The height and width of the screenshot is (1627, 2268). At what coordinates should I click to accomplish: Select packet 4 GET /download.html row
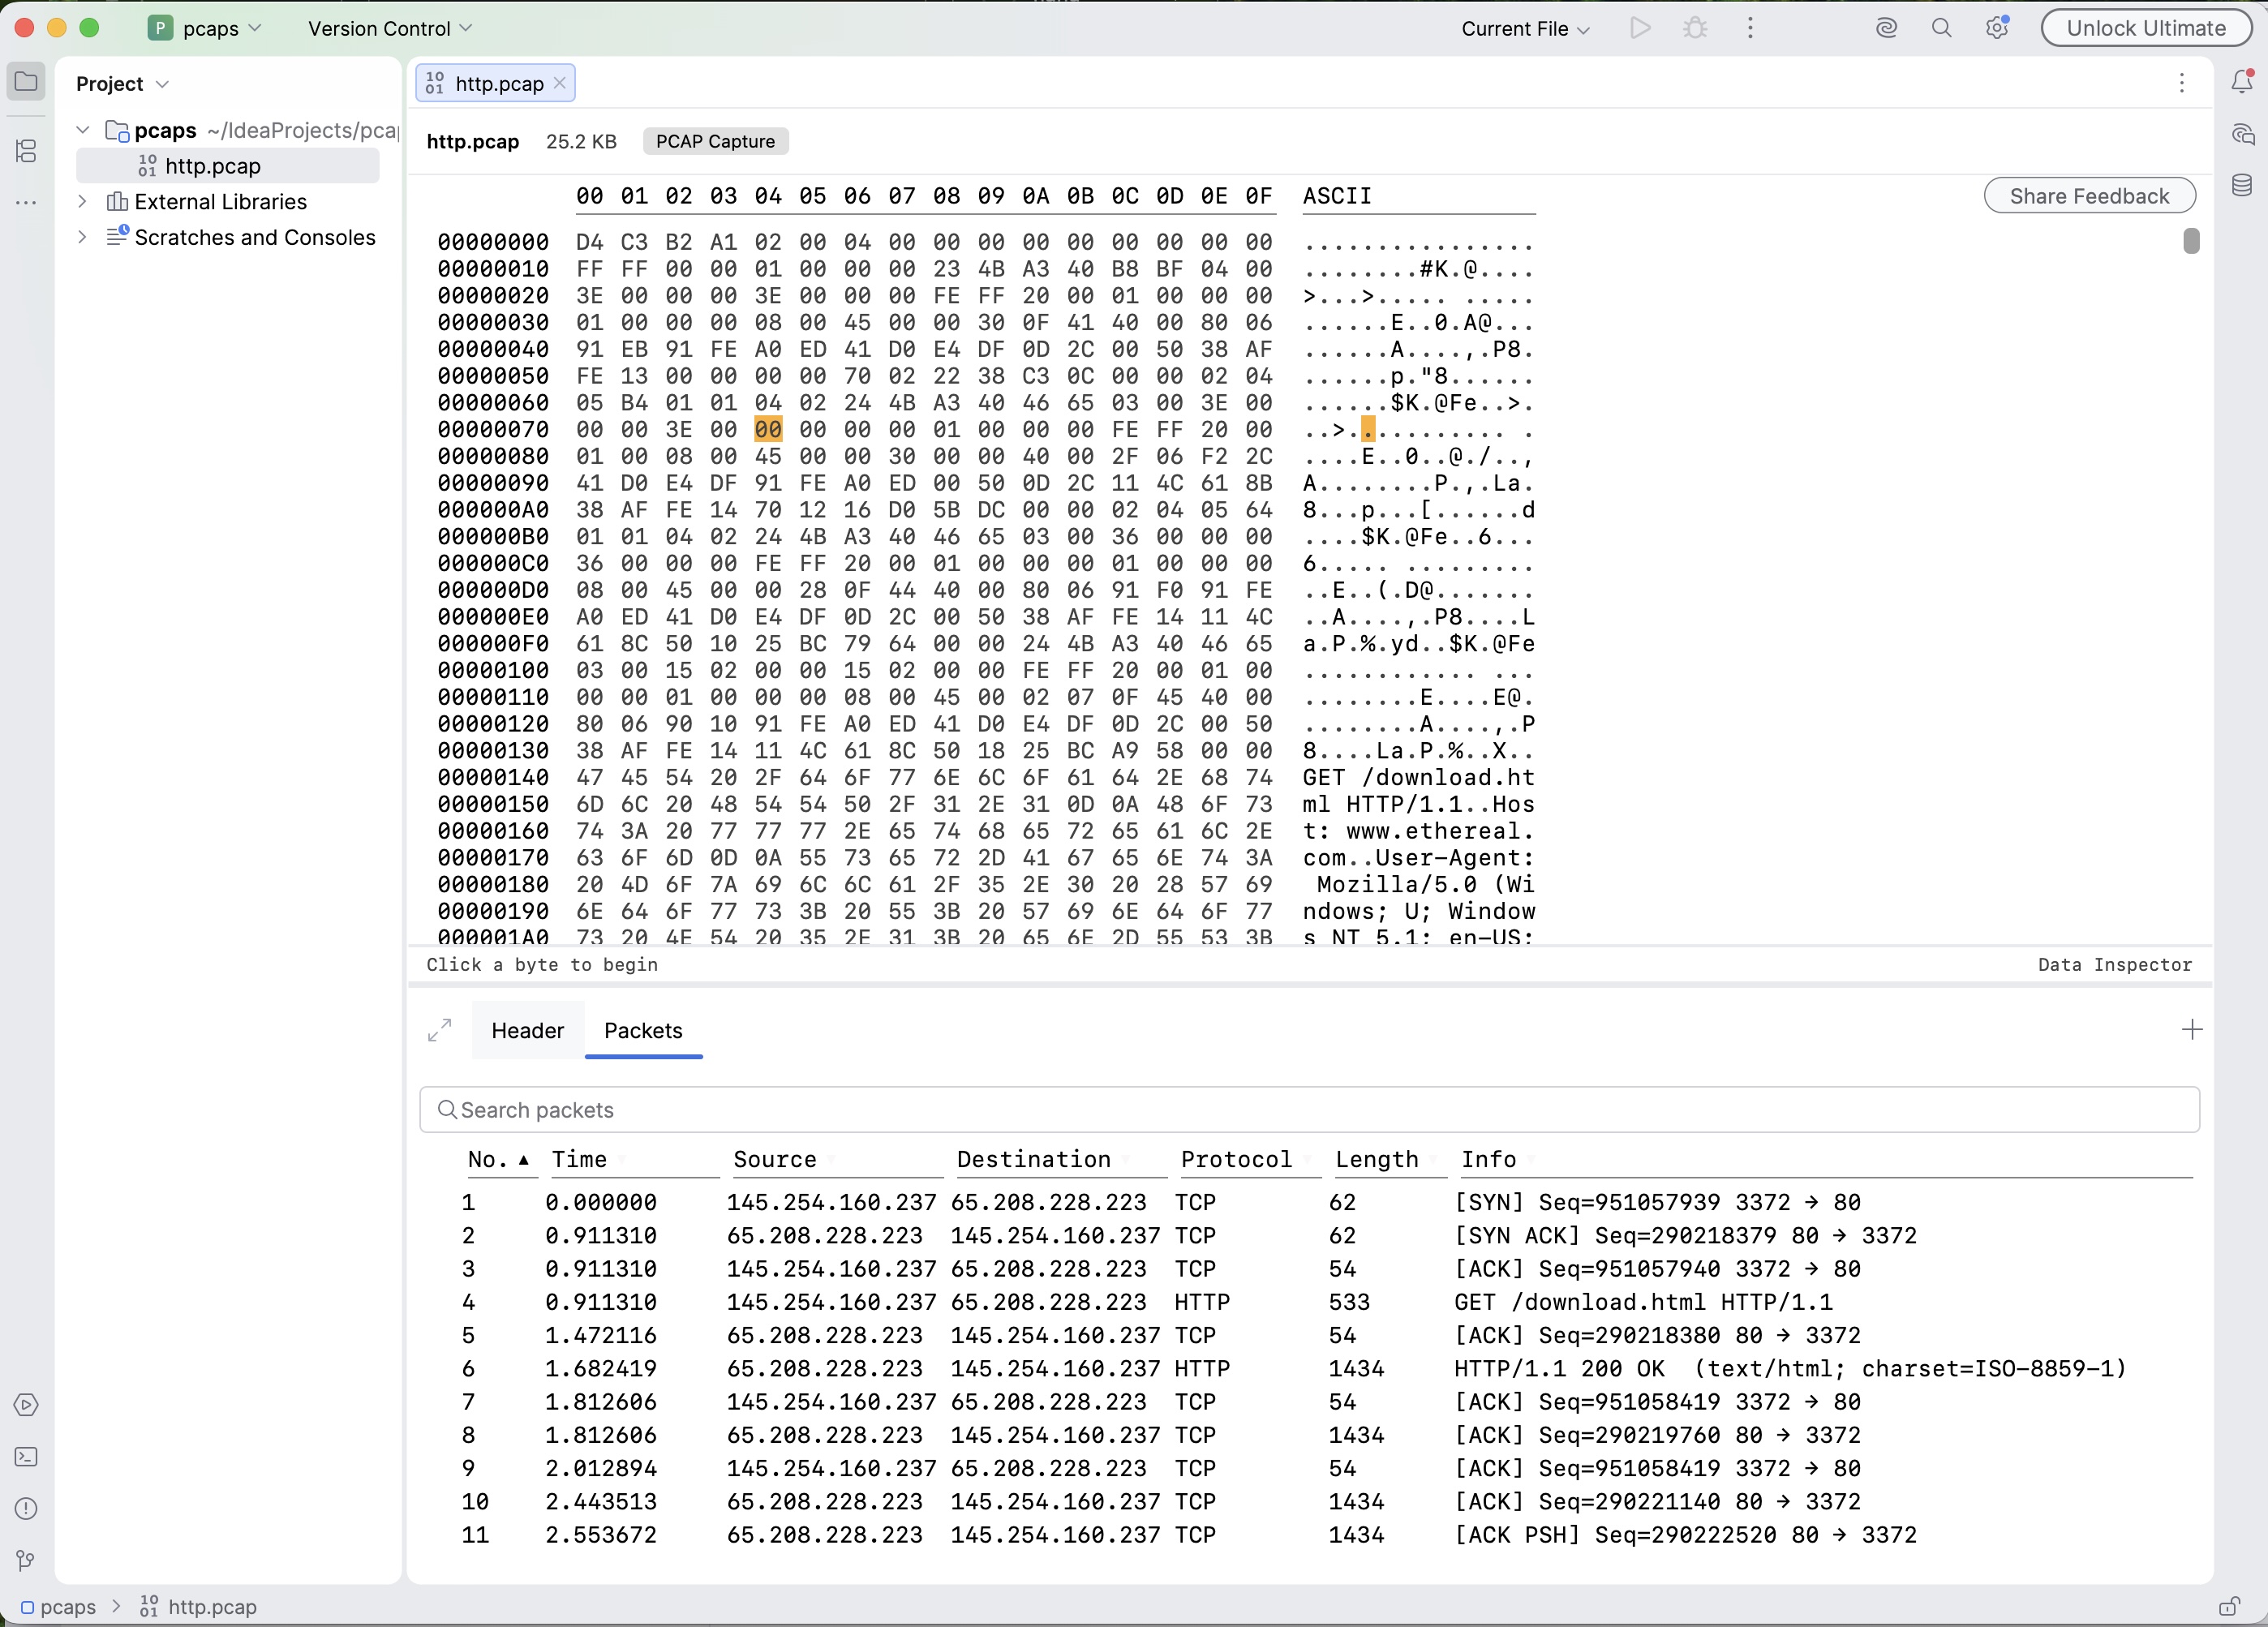click(x=1310, y=1302)
